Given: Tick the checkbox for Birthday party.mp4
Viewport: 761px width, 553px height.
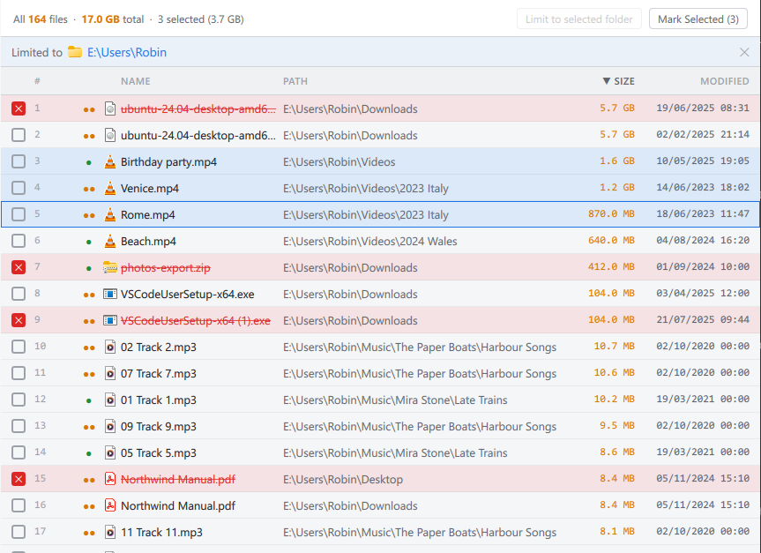Looking at the screenshot, I should [19, 161].
